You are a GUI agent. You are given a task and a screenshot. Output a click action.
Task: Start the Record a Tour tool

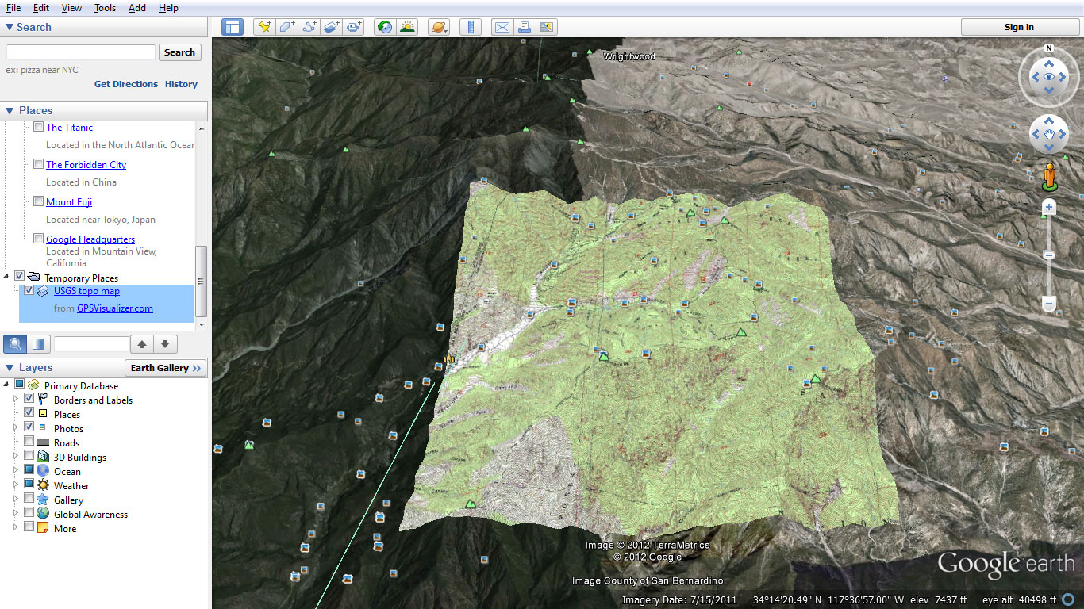click(x=354, y=26)
